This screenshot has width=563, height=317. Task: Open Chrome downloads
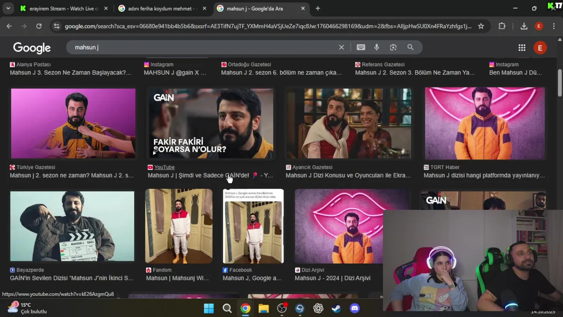click(524, 26)
